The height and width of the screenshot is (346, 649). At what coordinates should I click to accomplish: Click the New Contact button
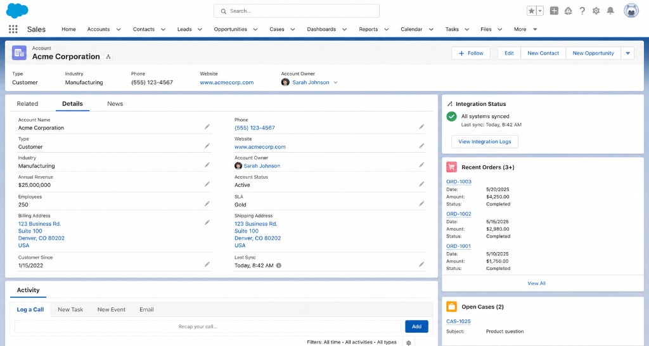tap(543, 53)
